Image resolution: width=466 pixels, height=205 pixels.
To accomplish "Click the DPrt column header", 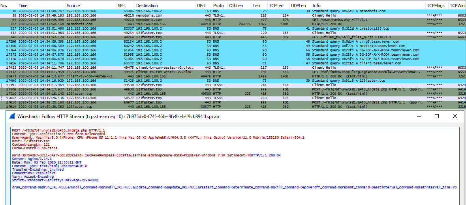I will 203,6.
